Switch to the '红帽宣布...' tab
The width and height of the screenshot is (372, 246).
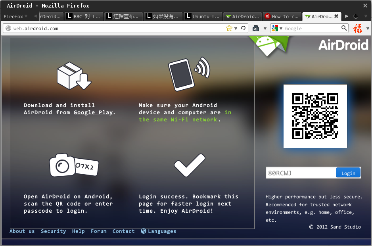click(123, 16)
